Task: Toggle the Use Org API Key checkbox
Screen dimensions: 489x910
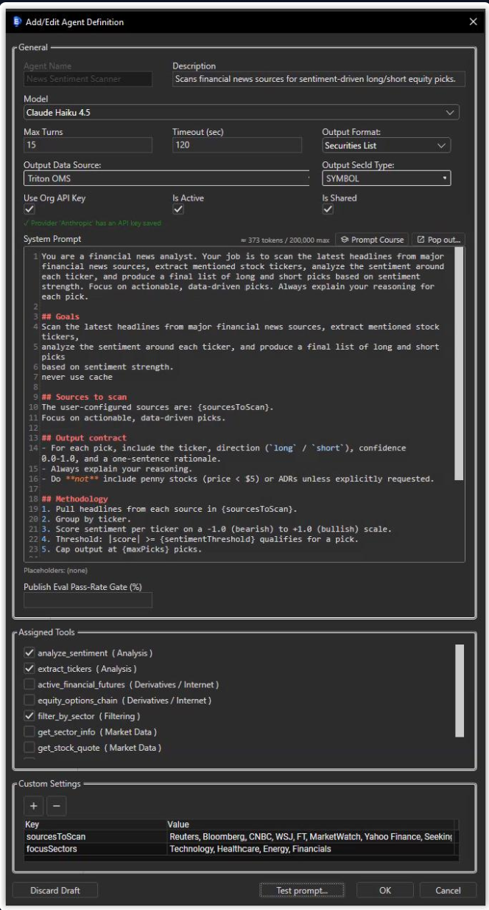Action: pyautogui.click(x=29, y=209)
